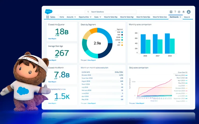Click the GB segment legend swatch
The image size is (199, 124).
122,43
